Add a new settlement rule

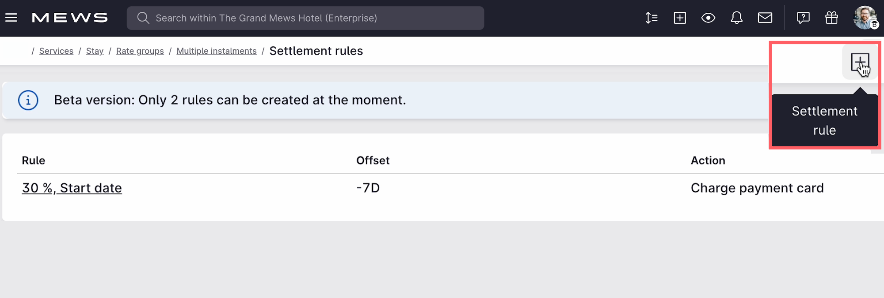tap(860, 63)
